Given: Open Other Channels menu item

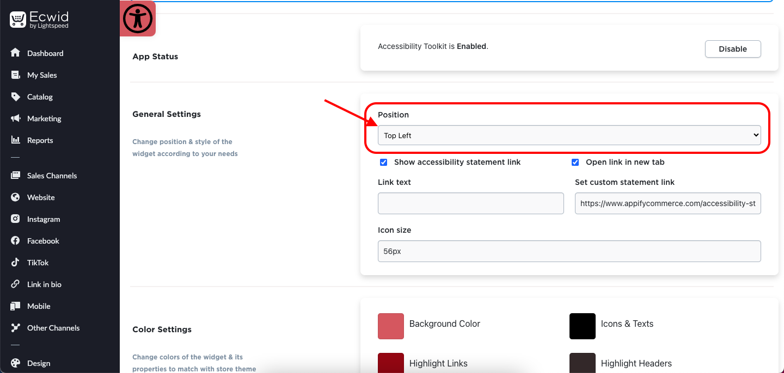Looking at the screenshot, I should [x=53, y=328].
